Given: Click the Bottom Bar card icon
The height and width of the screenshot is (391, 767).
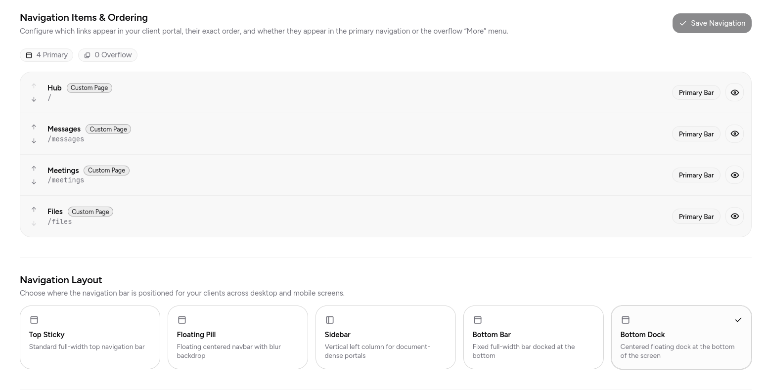Looking at the screenshot, I should coord(478,320).
